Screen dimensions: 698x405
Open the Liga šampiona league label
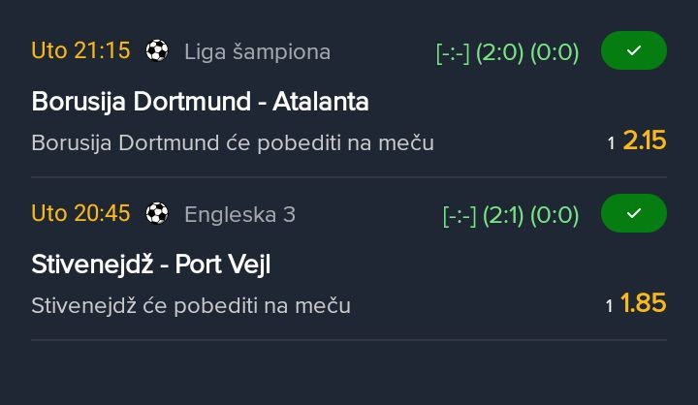(x=257, y=51)
